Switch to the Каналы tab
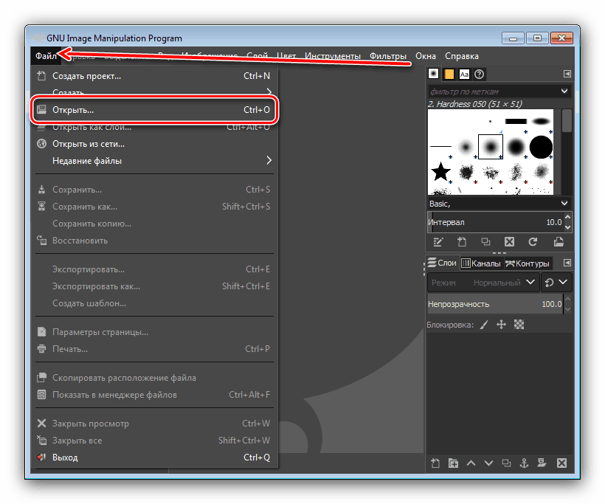Image resolution: width=605 pixels, height=504 pixels. [482, 263]
